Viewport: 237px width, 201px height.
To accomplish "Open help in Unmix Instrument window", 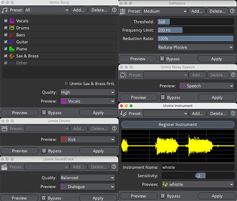I will [233, 113].
